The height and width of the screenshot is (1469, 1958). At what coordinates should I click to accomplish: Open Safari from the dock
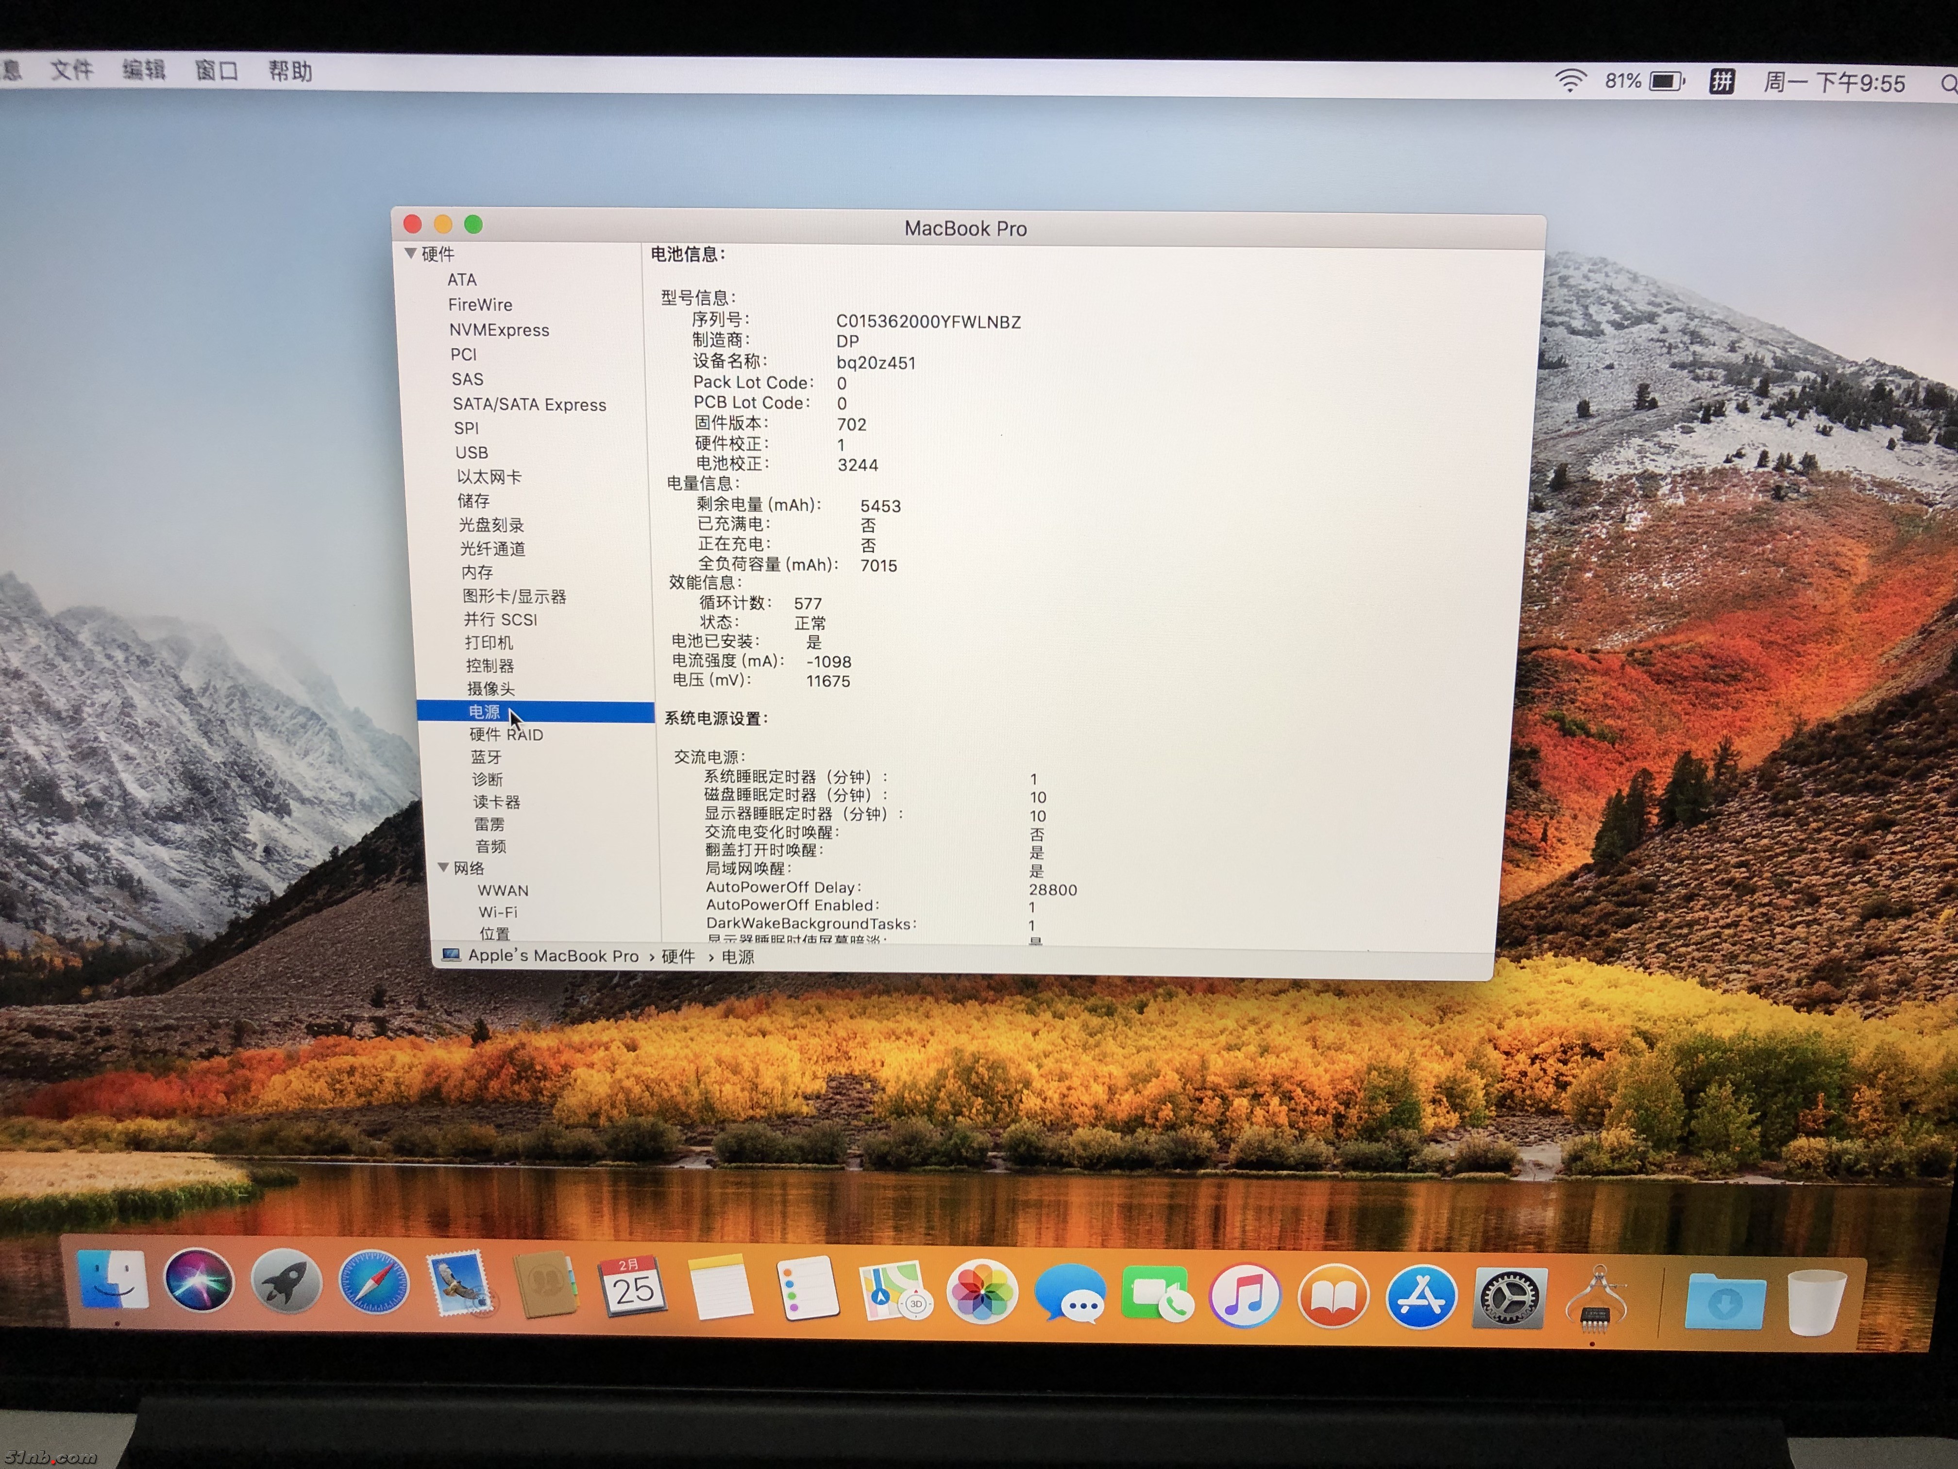point(373,1283)
